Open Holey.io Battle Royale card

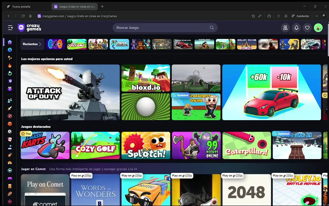tap(297, 190)
